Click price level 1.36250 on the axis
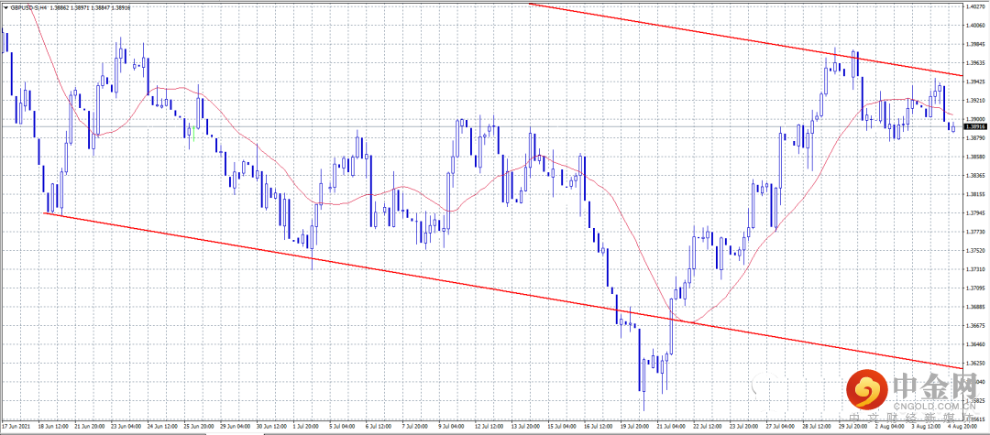 click(x=976, y=364)
